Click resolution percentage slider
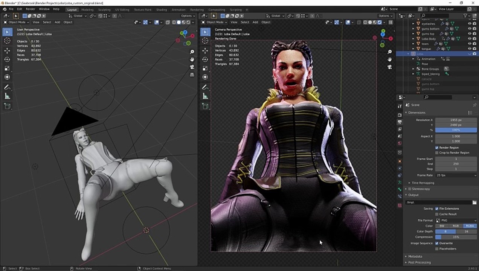Screen dimensions: 479x271 pyautogui.click(x=456, y=130)
